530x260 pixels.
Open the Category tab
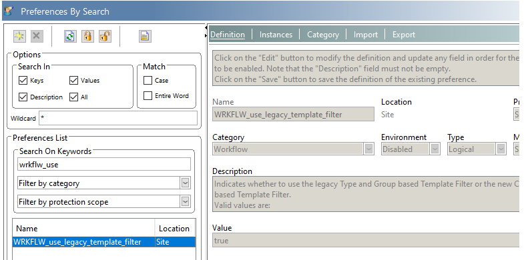click(x=323, y=35)
